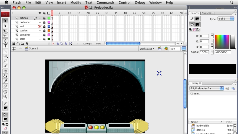The height and width of the screenshot is (134, 238).
Task: Open the Apple menu
Action: click(6, 2)
